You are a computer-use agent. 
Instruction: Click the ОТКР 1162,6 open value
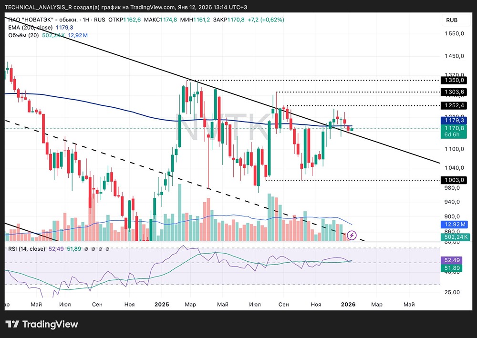(x=124, y=20)
